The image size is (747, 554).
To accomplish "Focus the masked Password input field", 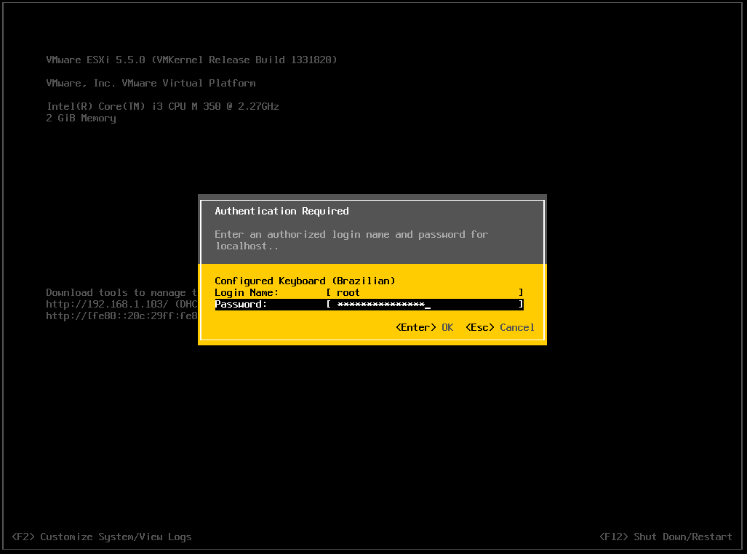I will [x=425, y=305].
